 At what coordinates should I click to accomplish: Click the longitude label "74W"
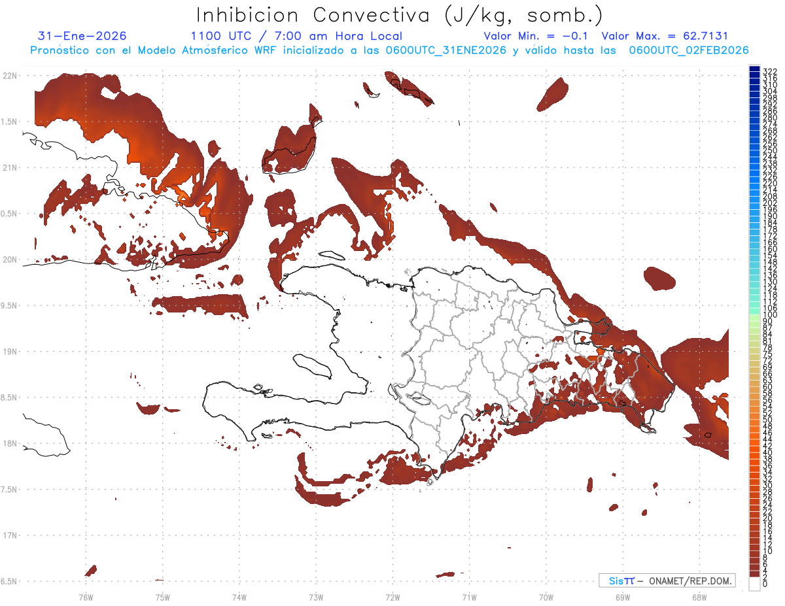tap(239, 597)
